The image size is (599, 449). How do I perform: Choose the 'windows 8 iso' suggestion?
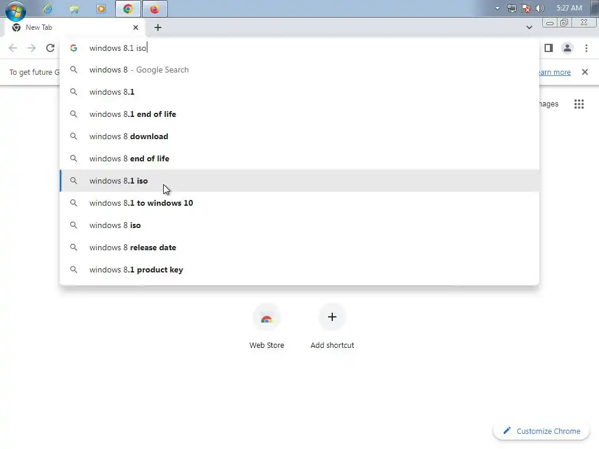coord(299,225)
